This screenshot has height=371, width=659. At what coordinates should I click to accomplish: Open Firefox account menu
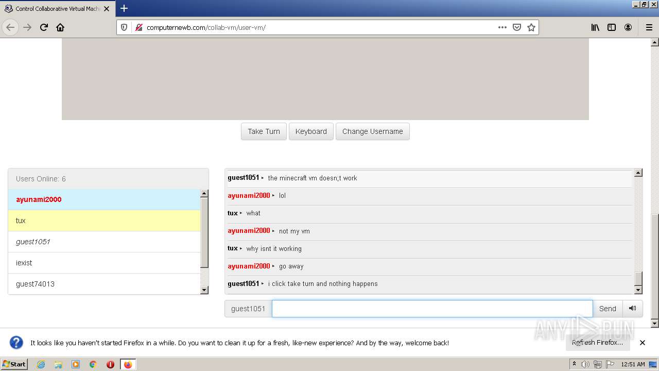tap(628, 27)
